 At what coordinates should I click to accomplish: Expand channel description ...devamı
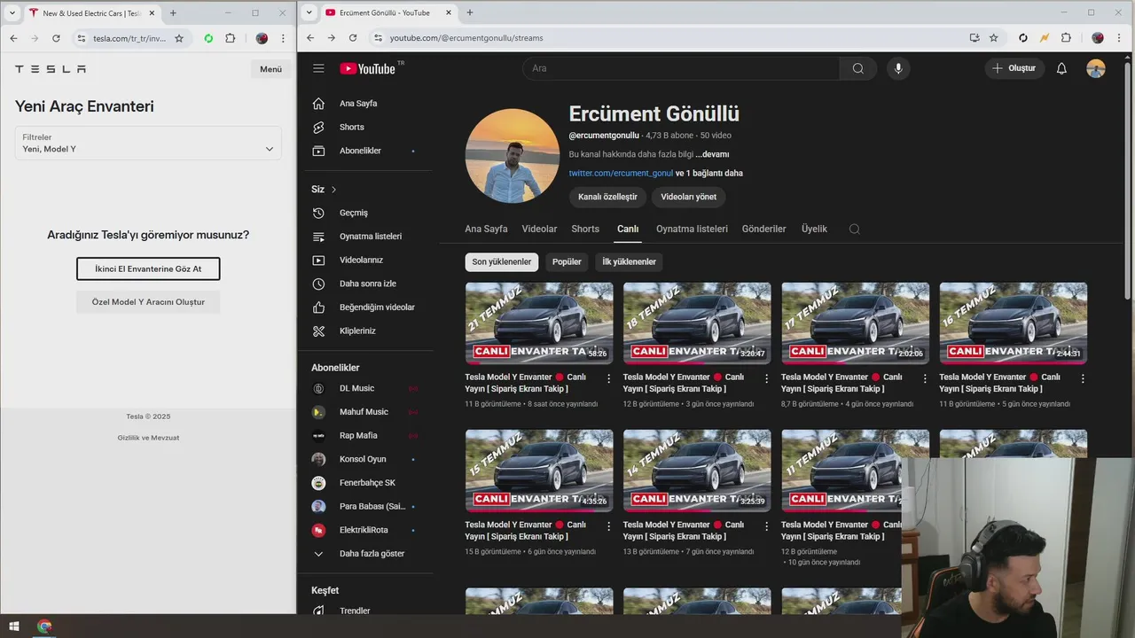[712, 154]
